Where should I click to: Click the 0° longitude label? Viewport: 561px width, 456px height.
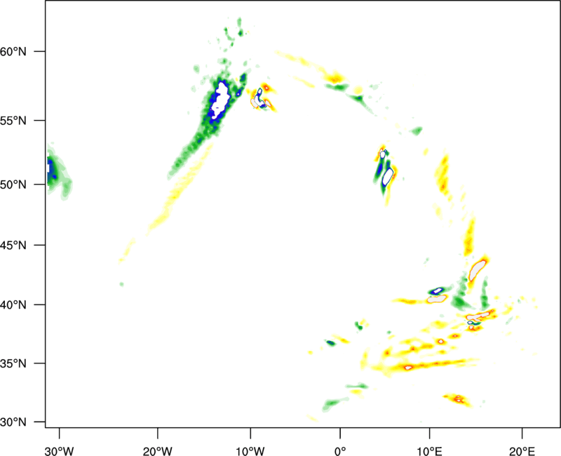point(340,451)
